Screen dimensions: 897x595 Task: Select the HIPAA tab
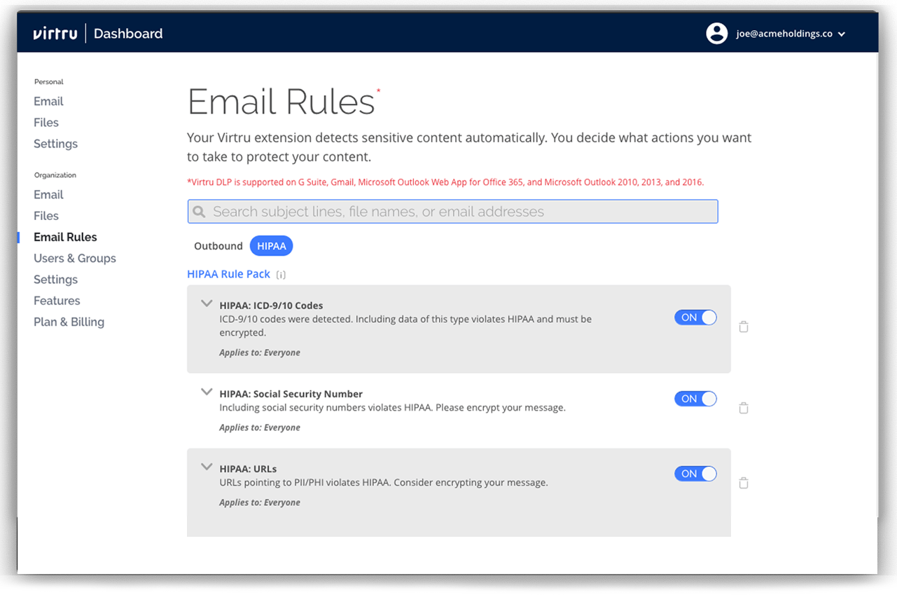coord(271,246)
